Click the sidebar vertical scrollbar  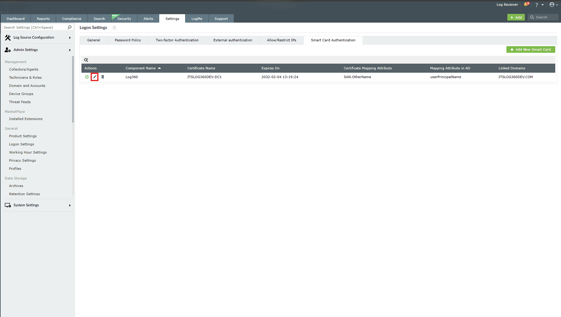coord(73,89)
